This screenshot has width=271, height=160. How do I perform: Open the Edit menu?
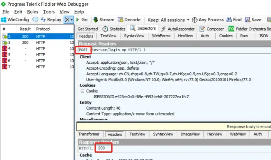point(18,12)
